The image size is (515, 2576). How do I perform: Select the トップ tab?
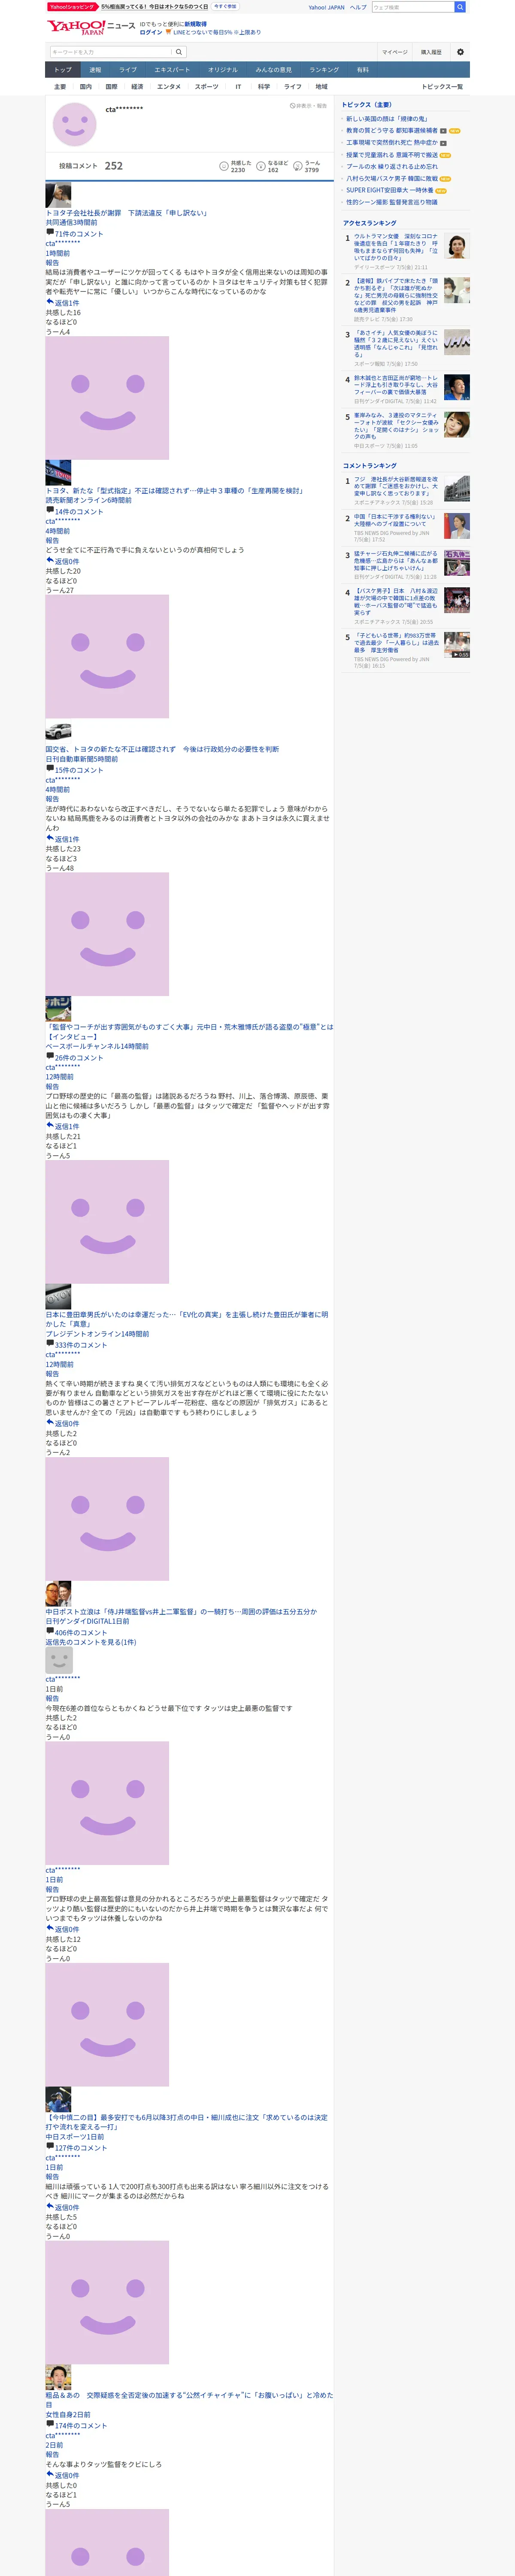(63, 70)
